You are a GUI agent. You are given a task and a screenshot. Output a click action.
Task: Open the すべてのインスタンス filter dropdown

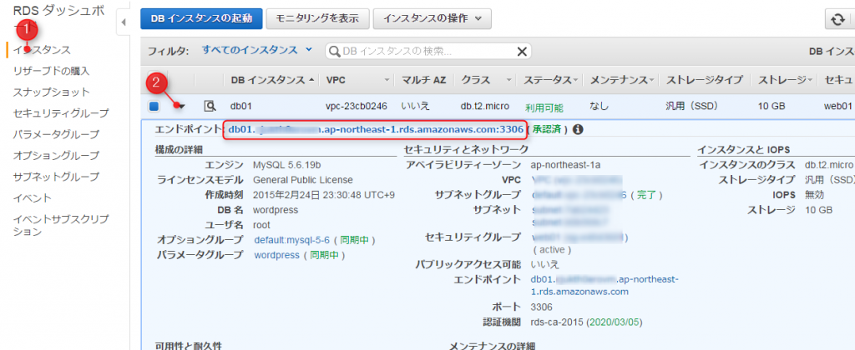click(257, 51)
